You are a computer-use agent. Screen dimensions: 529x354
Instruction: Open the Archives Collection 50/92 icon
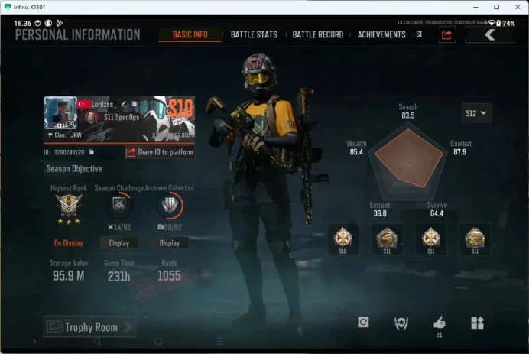(x=170, y=205)
